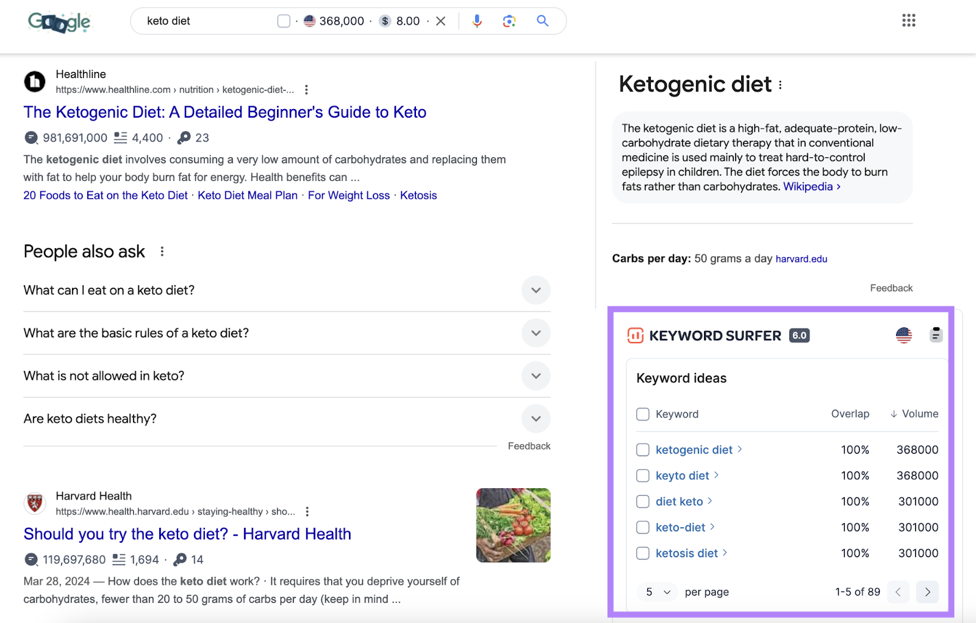
Task: Go to next page of keyword ideas
Action: [927, 592]
